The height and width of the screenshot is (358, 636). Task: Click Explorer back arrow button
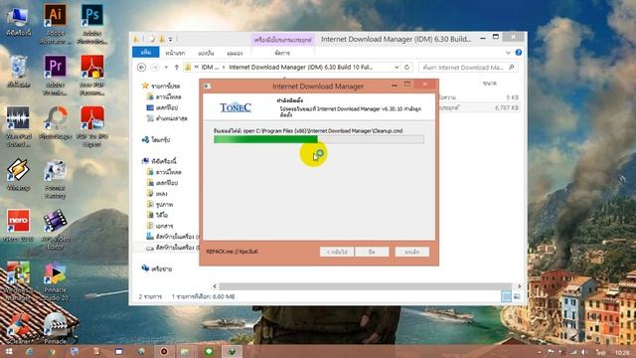click(x=141, y=68)
